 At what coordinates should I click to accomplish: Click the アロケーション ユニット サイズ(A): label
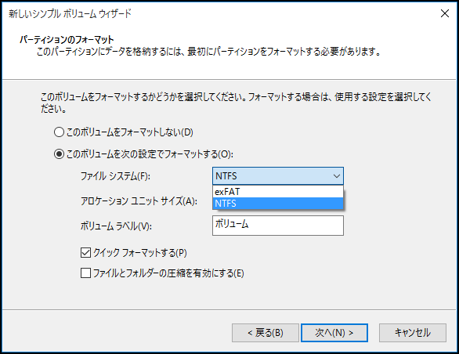[x=139, y=200]
